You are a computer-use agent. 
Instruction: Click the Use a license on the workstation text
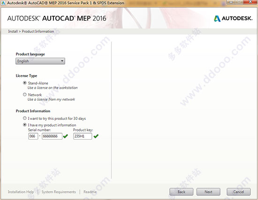coord(53,88)
